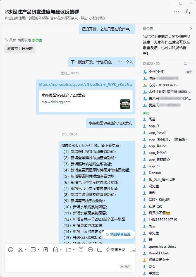This screenshot has height=277, width=196.
Task: Select member 巨辉13302949719
Action: click(x=168, y=220)
